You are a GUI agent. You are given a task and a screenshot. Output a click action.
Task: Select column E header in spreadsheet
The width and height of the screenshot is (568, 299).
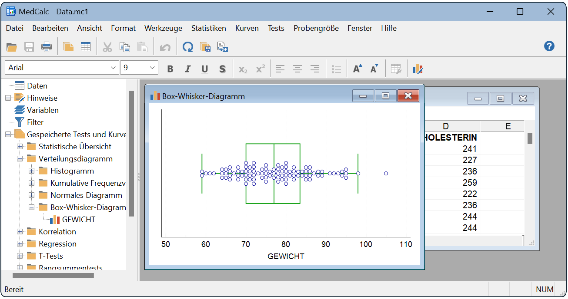tap(508, 126)
